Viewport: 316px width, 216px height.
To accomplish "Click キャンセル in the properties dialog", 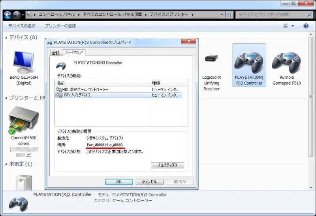I will coord(149,182).
